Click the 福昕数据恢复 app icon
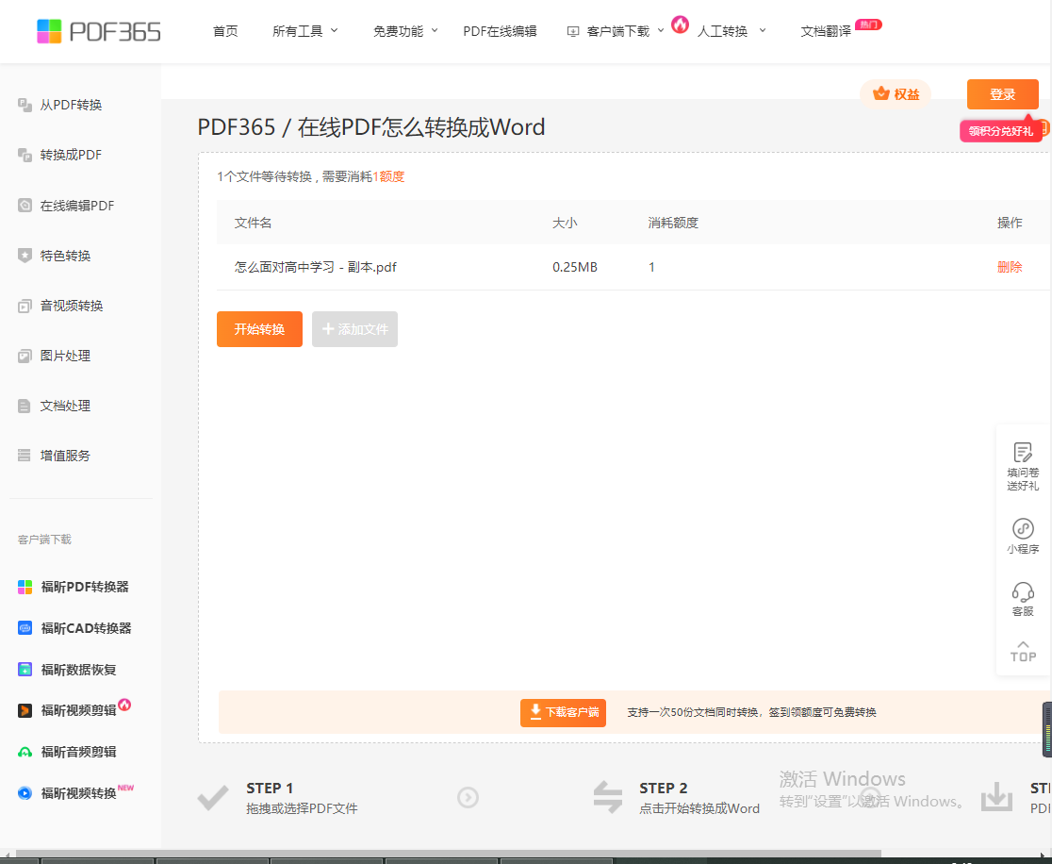Image resolution: width=1052 pixels, height=864 pixels. click(25, 670)
